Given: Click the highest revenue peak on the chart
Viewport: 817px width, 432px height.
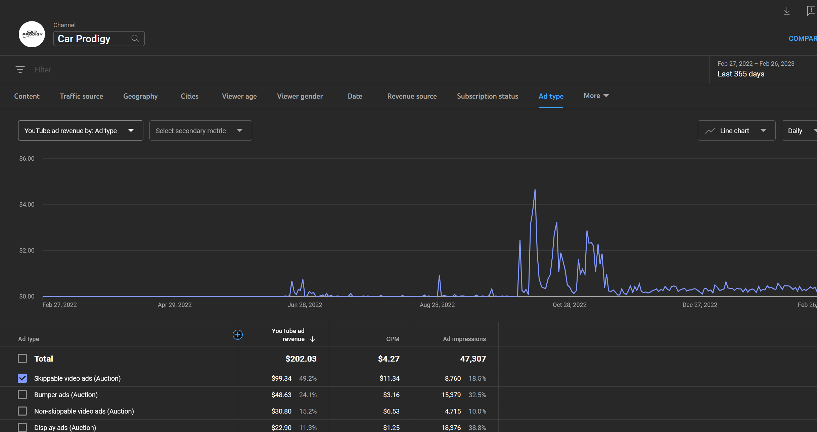Looking at the screenshot, I should tap(535, 190).
